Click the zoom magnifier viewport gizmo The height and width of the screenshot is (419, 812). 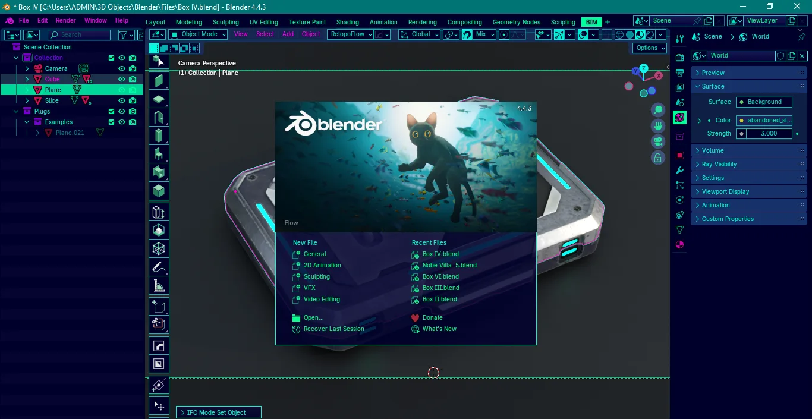(657, 110)
